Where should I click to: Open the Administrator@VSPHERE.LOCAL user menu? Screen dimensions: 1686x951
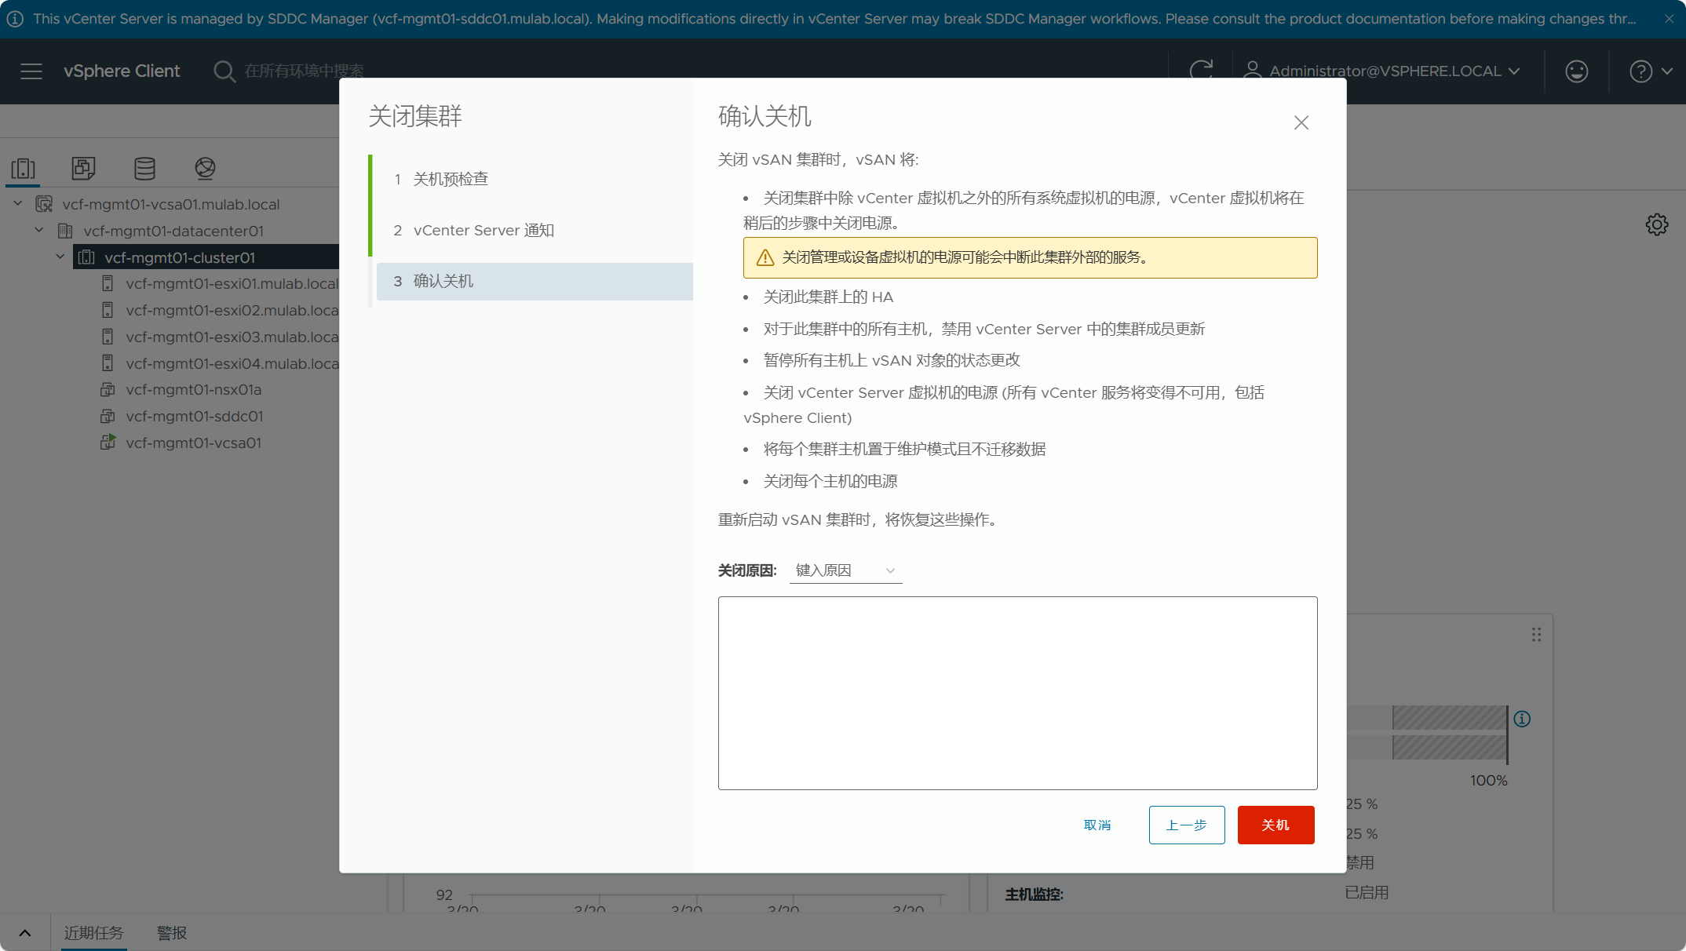click(1382, 71)
